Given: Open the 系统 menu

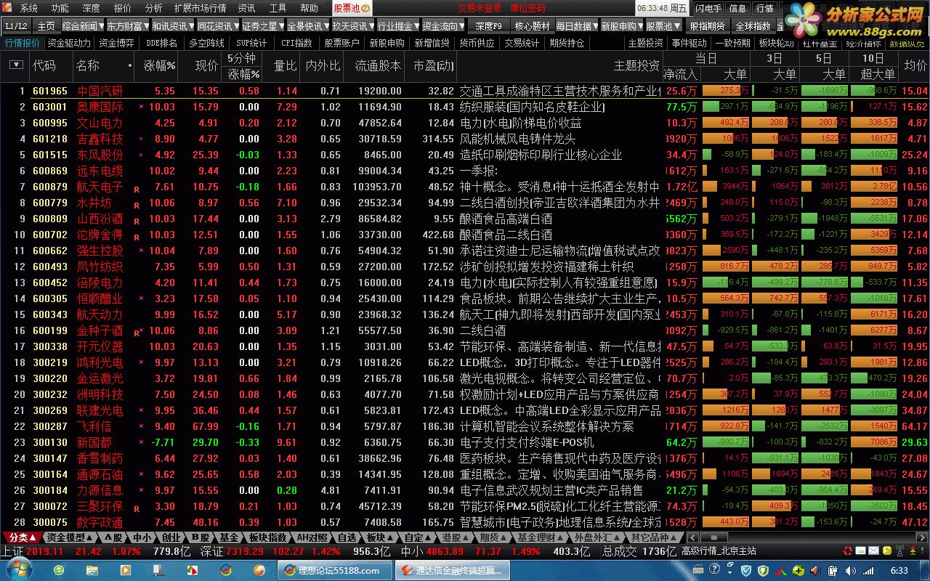Looking at the screenshot, I should pos(29,9).
